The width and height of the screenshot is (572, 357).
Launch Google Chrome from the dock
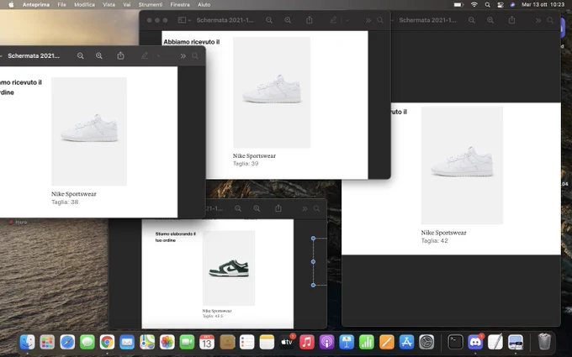(107, 342)
